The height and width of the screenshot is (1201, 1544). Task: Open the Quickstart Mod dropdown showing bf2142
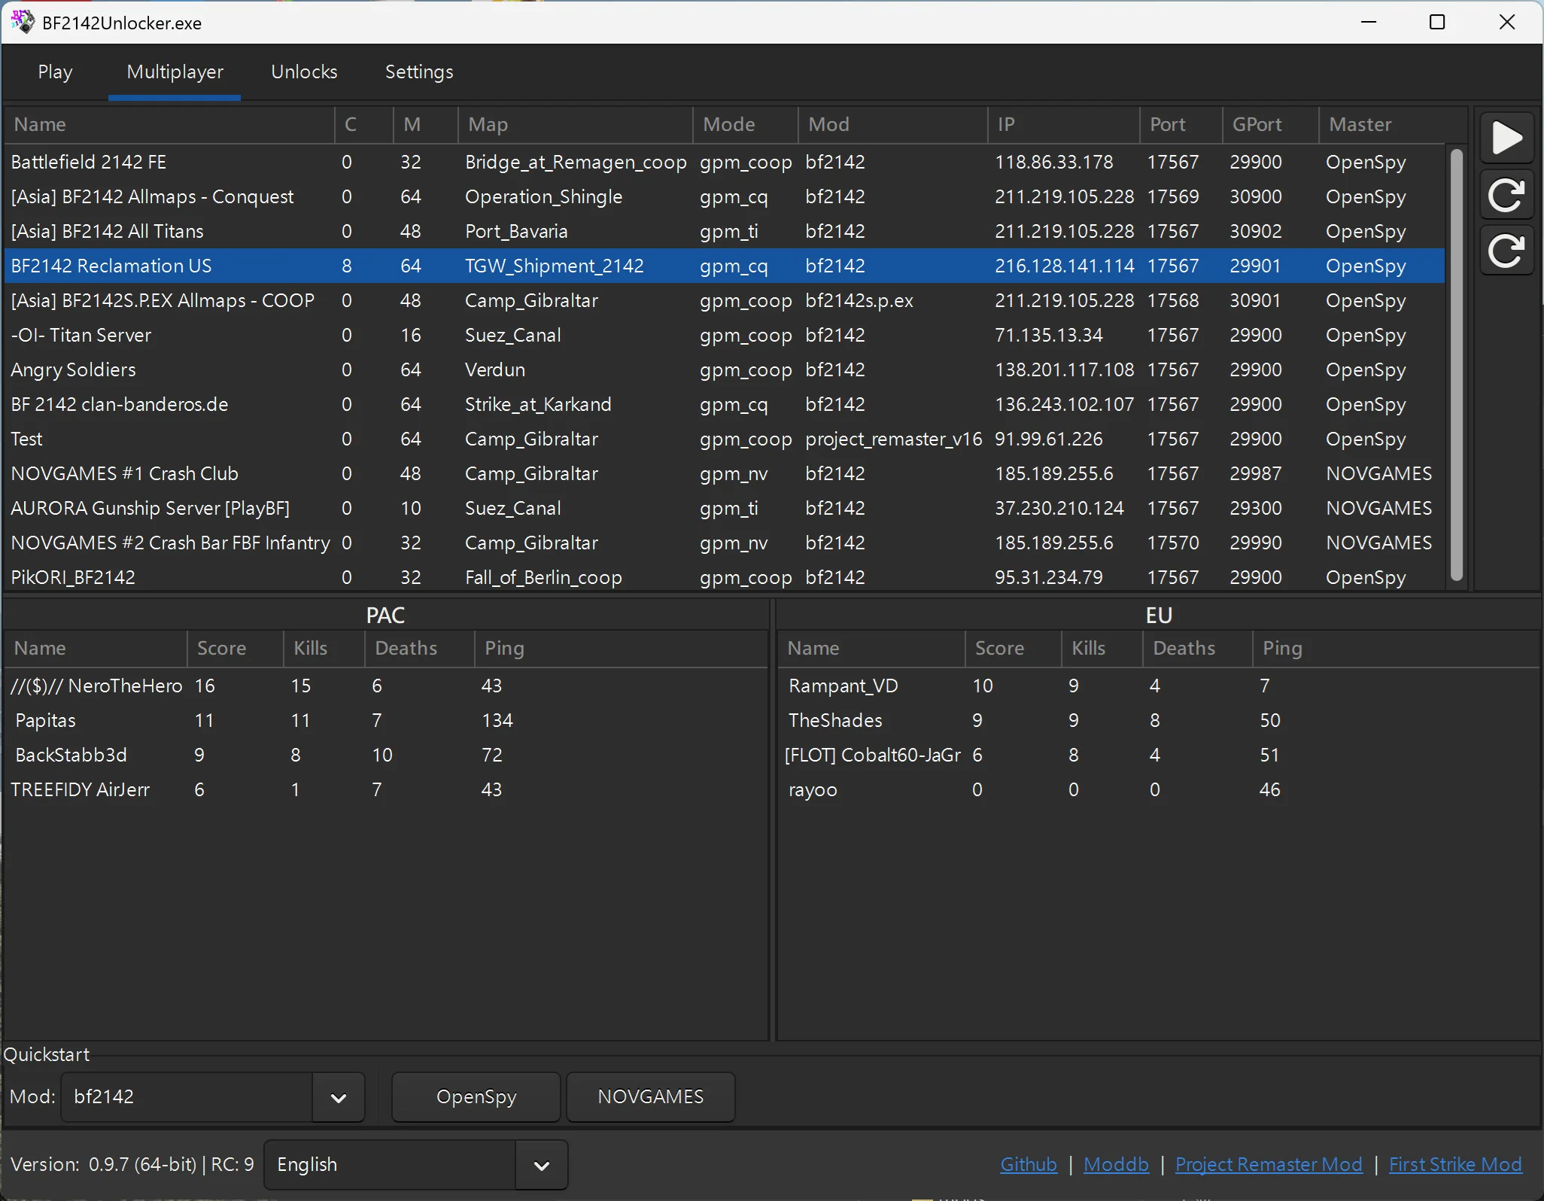click(213, 1096)
